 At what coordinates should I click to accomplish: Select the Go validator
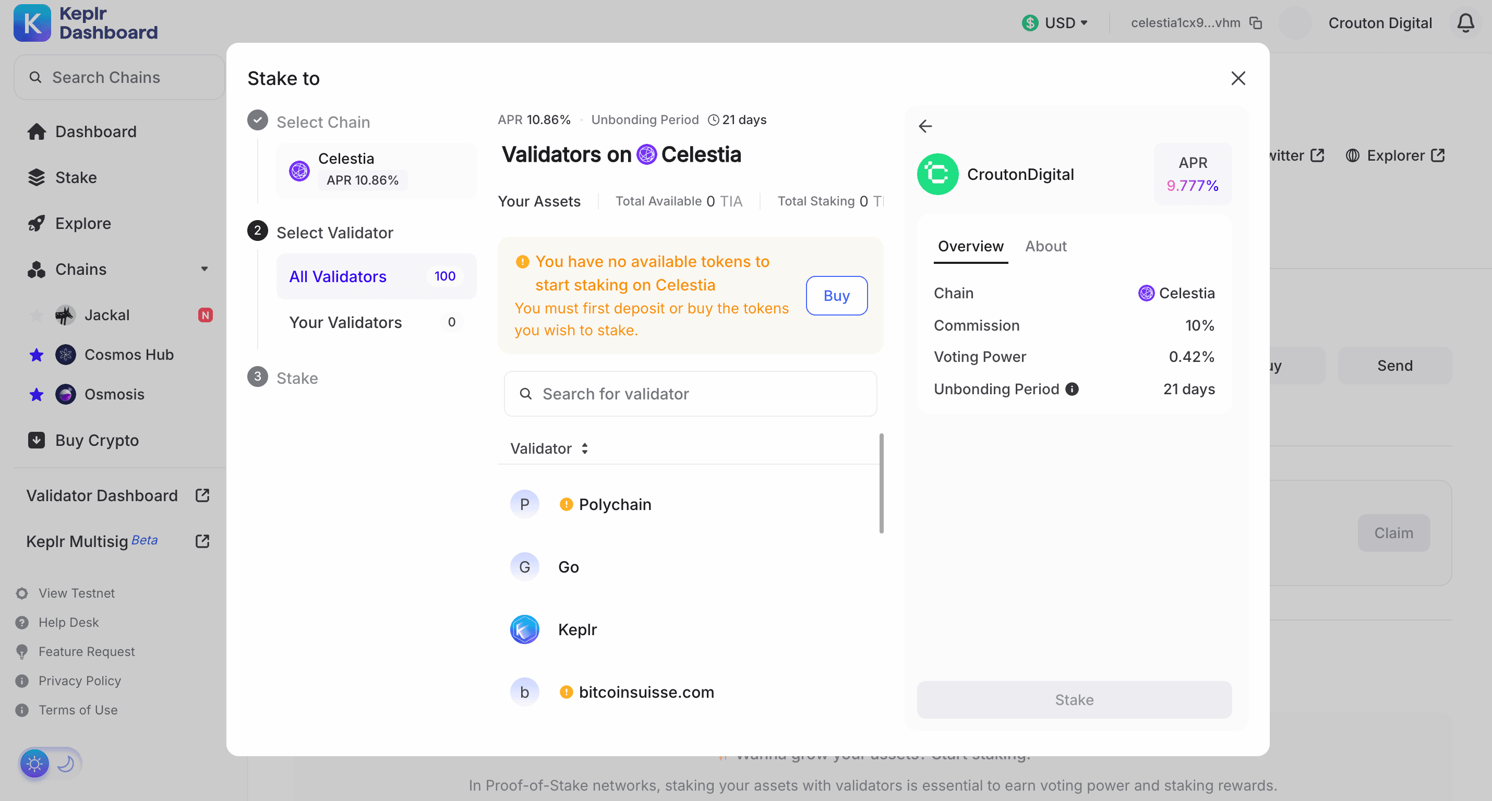coord(688,567)
